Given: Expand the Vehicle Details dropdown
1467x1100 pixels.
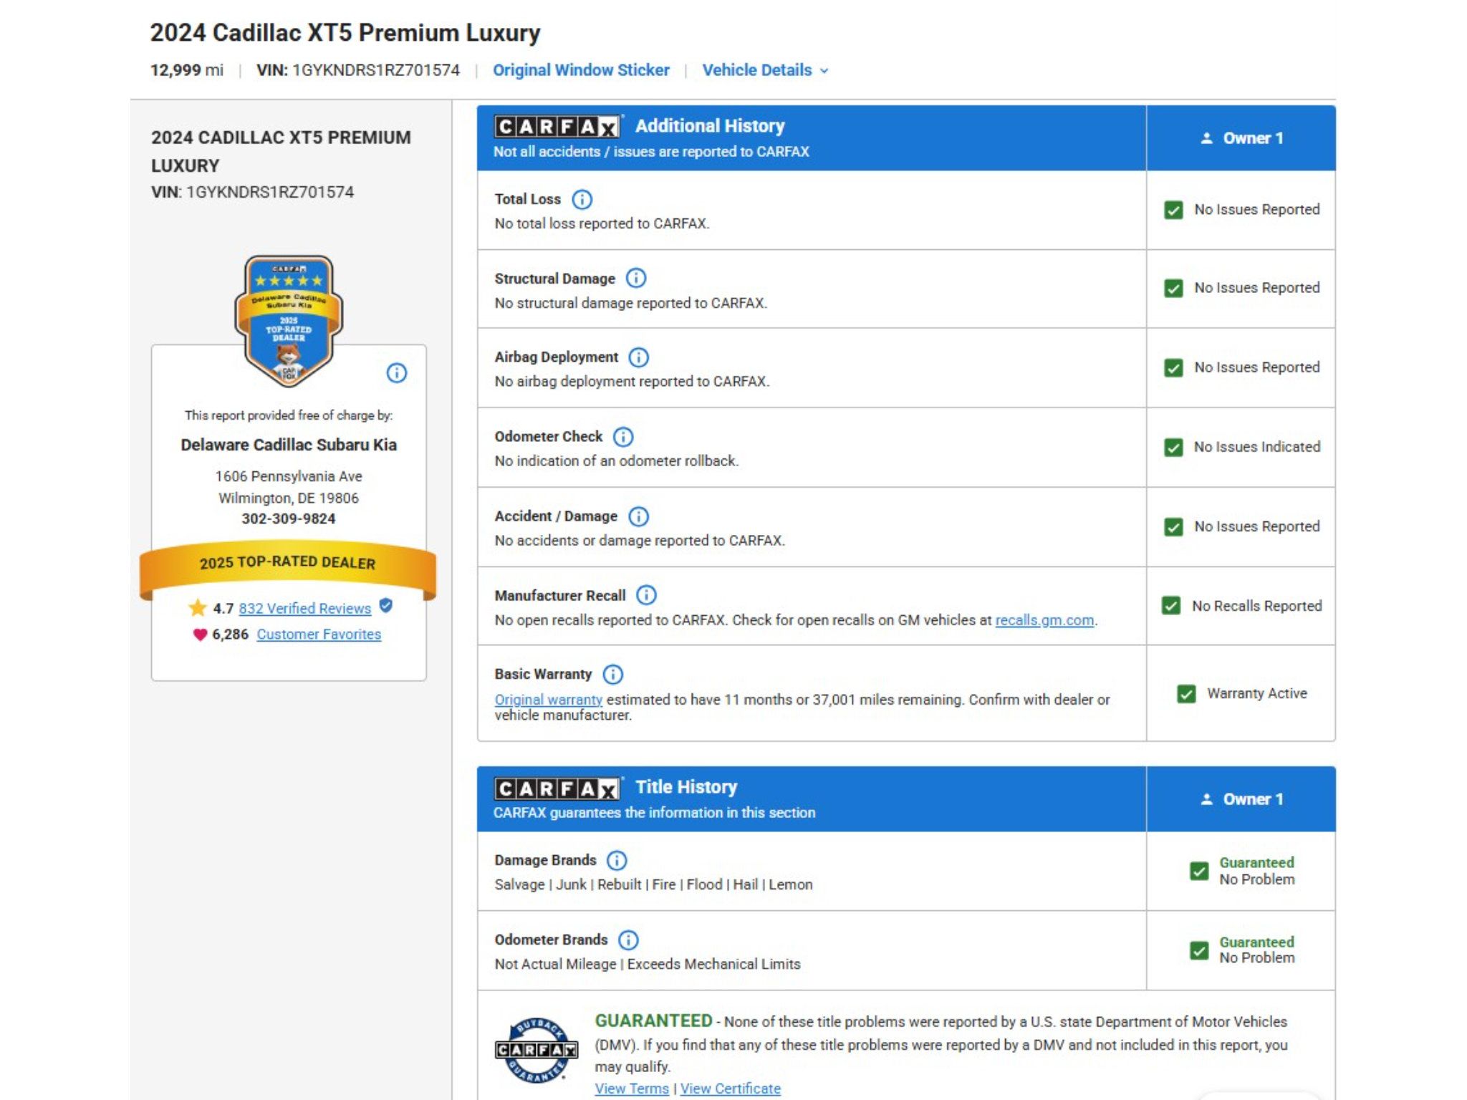Looking at the screenshot, I should (765, 70).
